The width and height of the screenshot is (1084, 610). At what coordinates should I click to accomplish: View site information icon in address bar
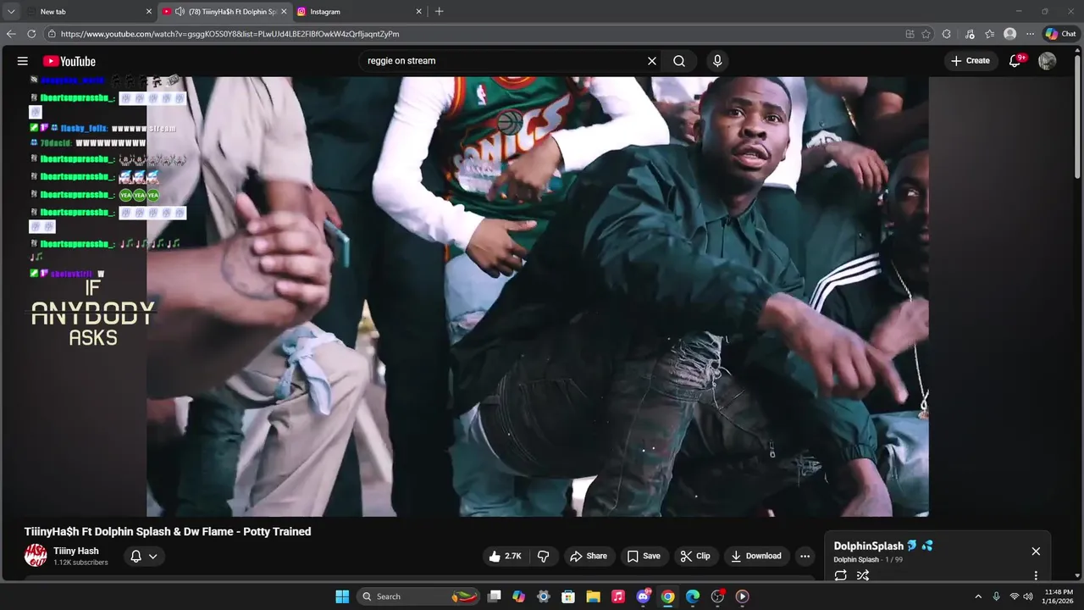pyautogui.click(x=52, y=34)
